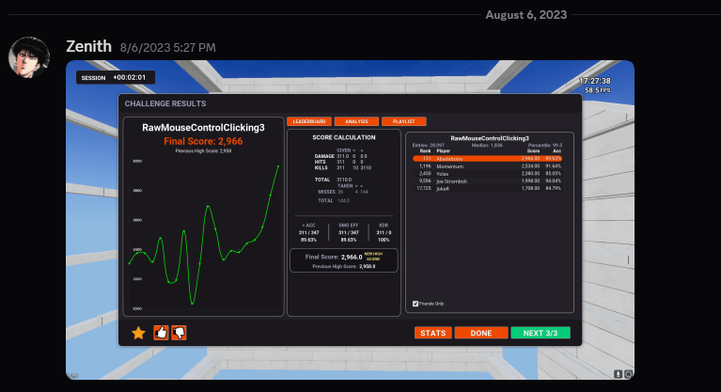Click the DMG EFF 311 / 347 stat
Image resolution: width=721 pixels, height=392 pixels.
tap(348, 232)
